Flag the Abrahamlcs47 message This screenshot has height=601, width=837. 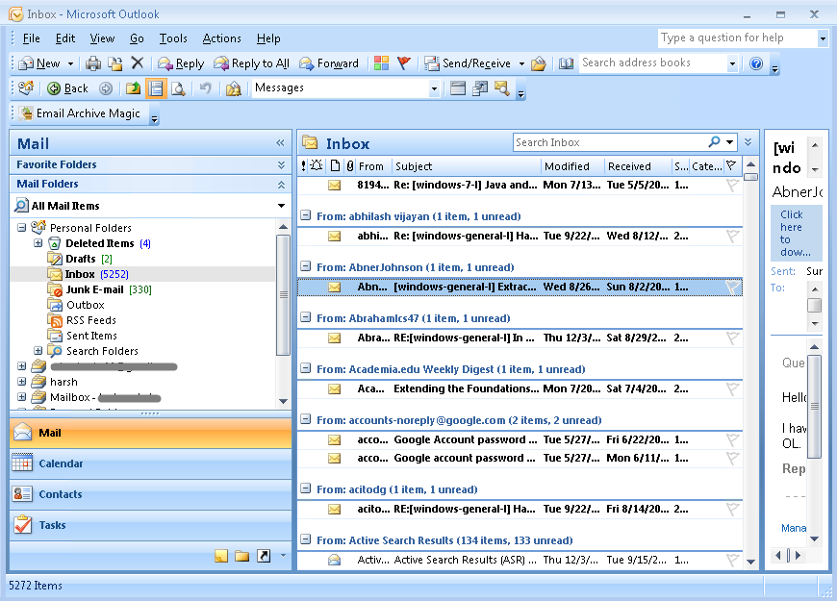(732, 338)
